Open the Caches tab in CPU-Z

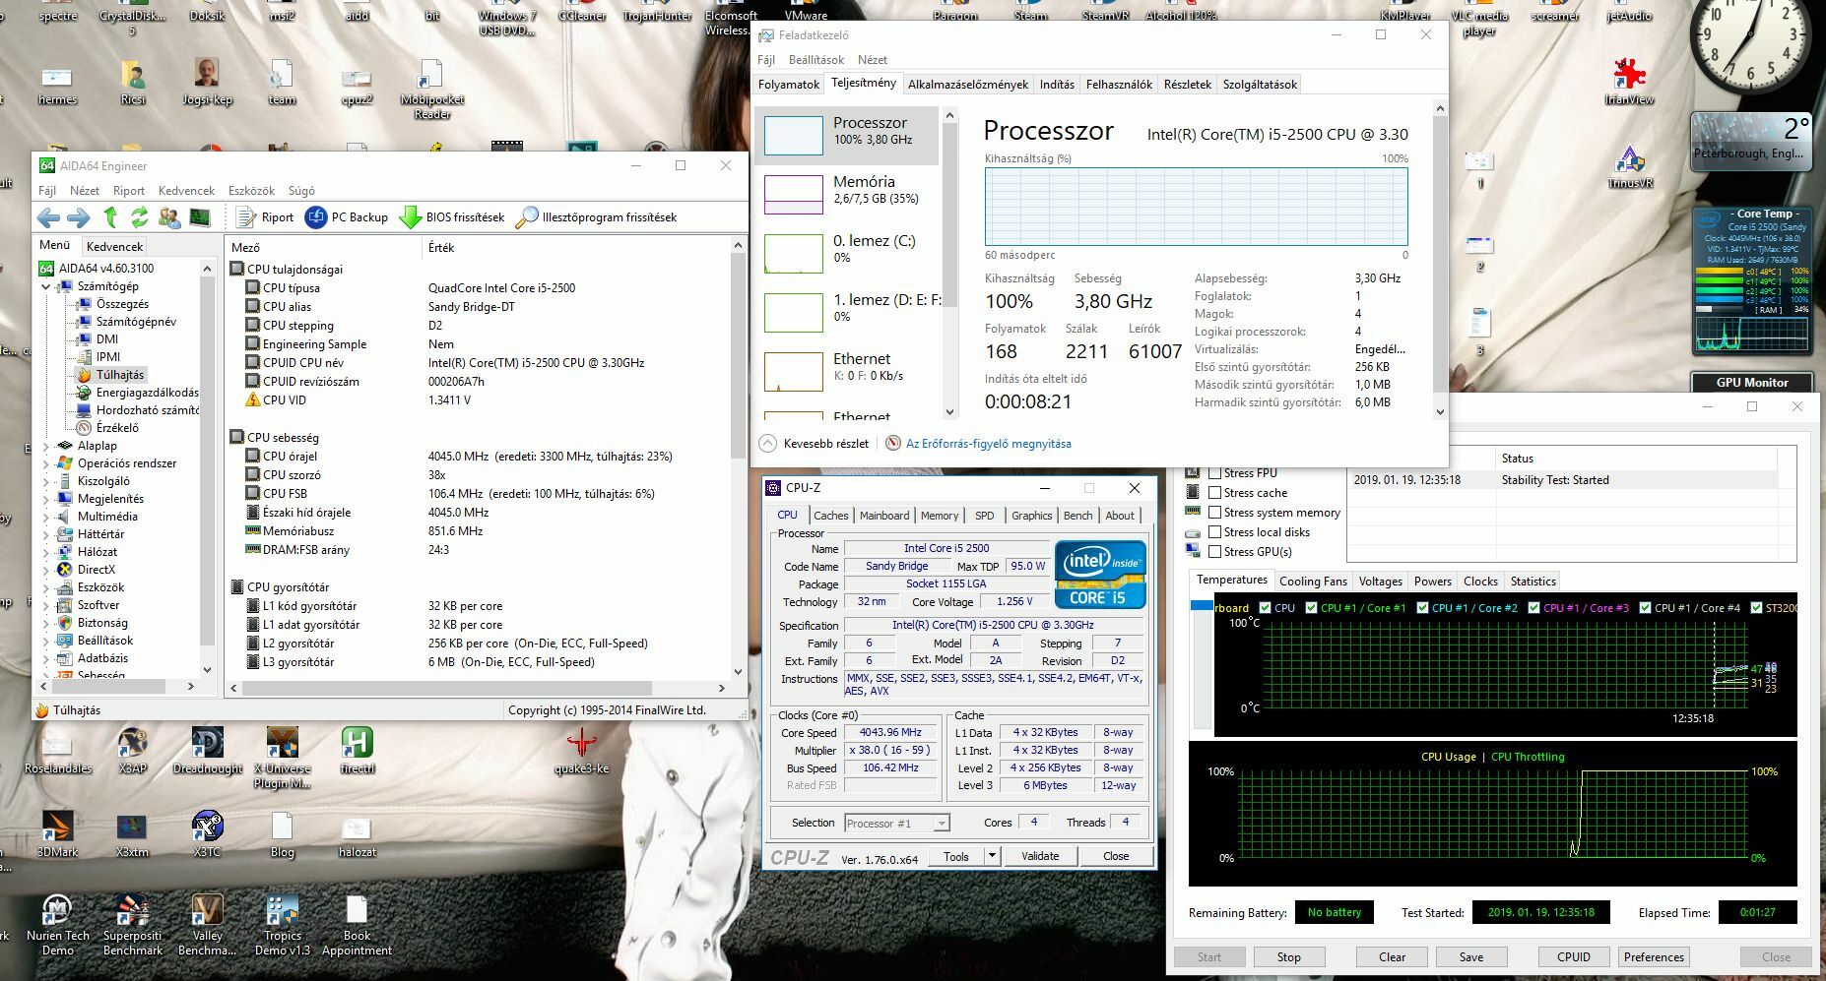point(830,516)
